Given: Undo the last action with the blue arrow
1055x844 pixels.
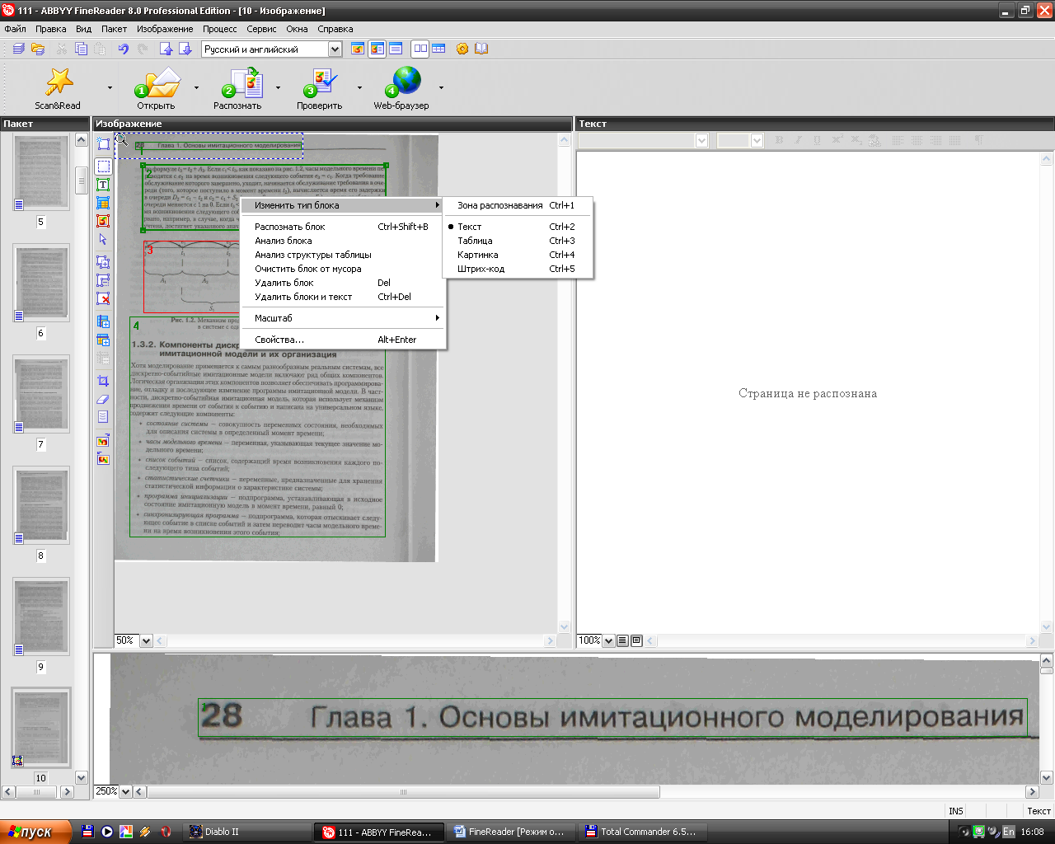Looking at the screenshot, I should [x=123, y=49].
